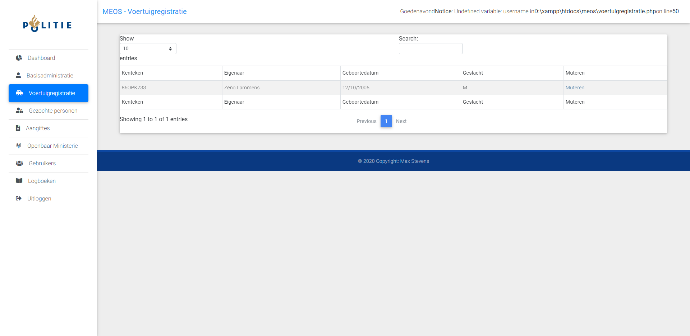Focus the Search input field

[x=430, y=48]
